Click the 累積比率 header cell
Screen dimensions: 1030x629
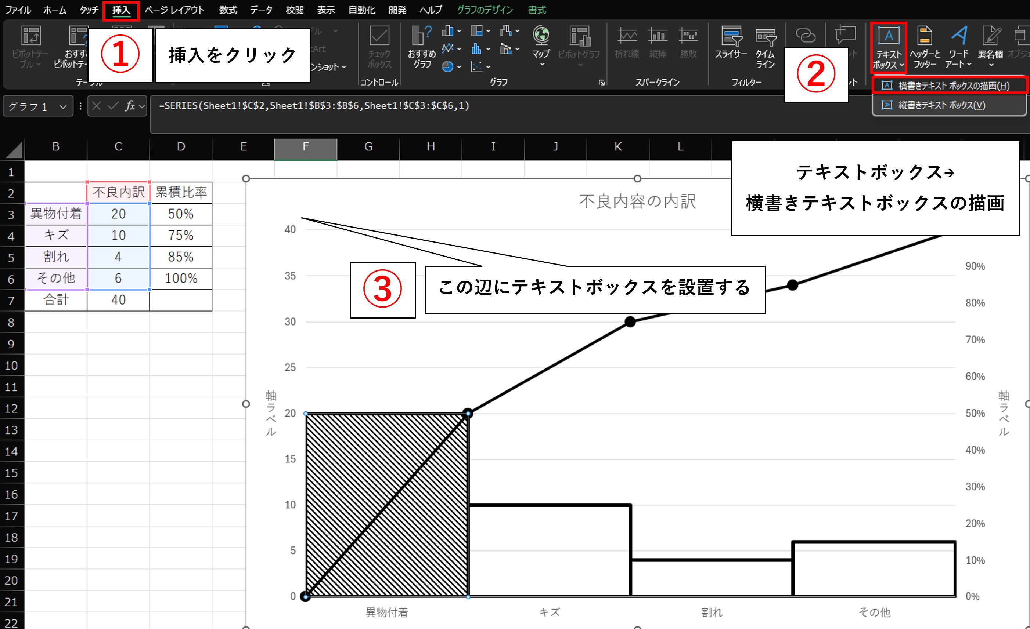click(x=181, y=193)
